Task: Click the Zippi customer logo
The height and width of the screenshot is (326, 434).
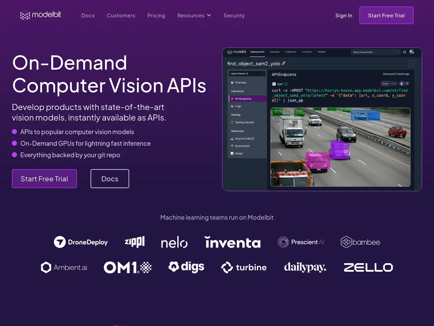Action: (x=135, y=242)
